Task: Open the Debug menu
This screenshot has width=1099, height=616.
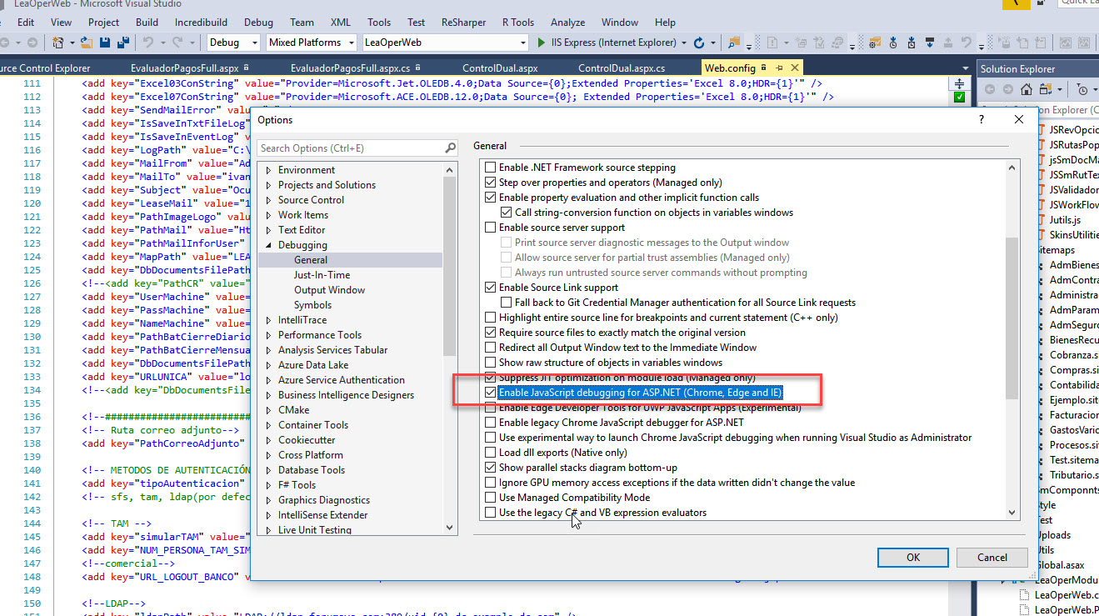Action: point(258,23)
